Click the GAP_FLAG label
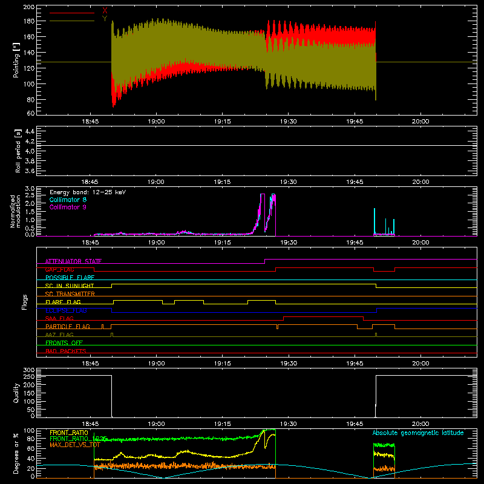The width and height of the screenshot is (484, 484). click(59, 269)
